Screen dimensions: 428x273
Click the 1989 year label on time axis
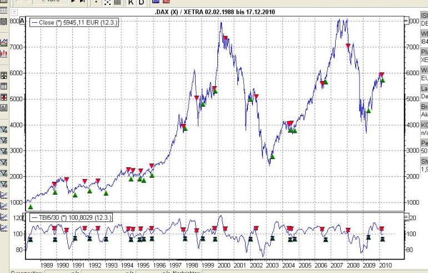tap(46, 265)
